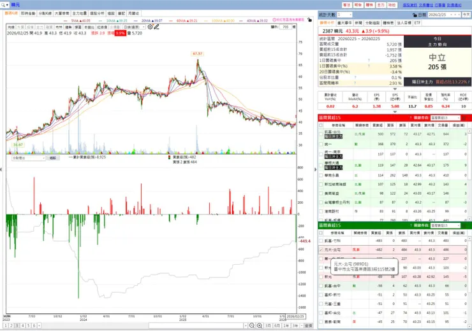Collapse panel with left edge arrow
The height and width of the screenshot is (331, 472).
point(1,169)
